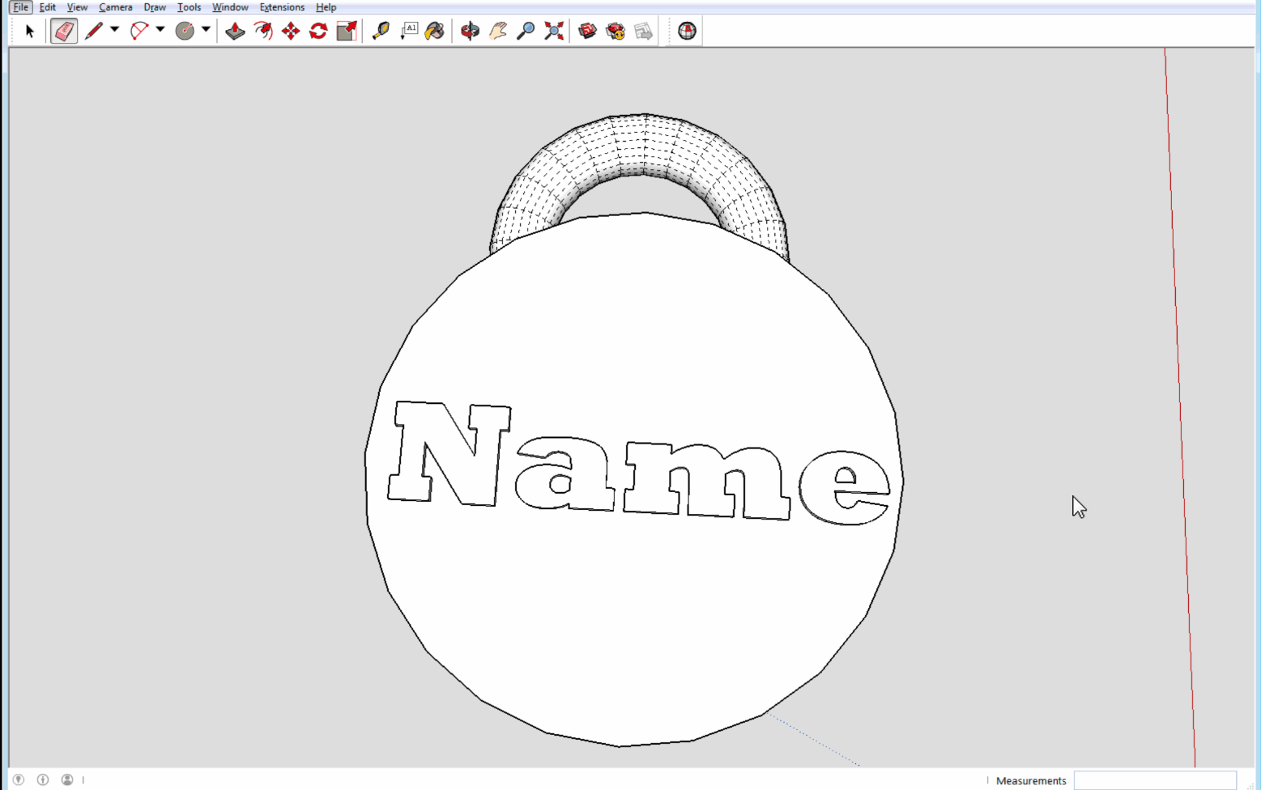Image resolution: width=1261 pixels, height=790 pixels.
Task: Open the Arc tool dropdown arrow
Action: [x=160, y=30]
